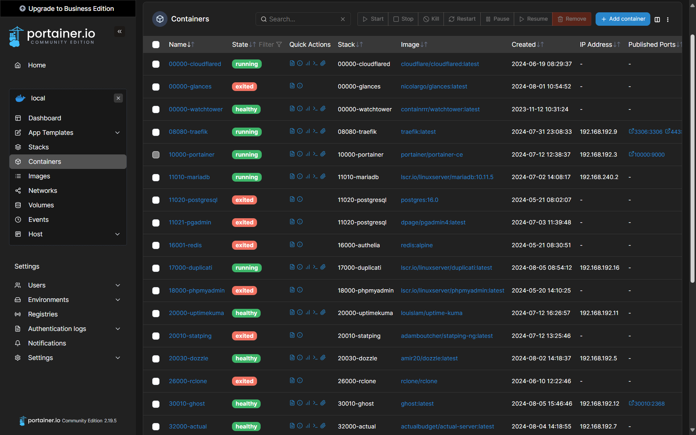Image resolution: width=696 pixels, height=435 pixels.
Task: Clear the search field with X
Action: 343,19
